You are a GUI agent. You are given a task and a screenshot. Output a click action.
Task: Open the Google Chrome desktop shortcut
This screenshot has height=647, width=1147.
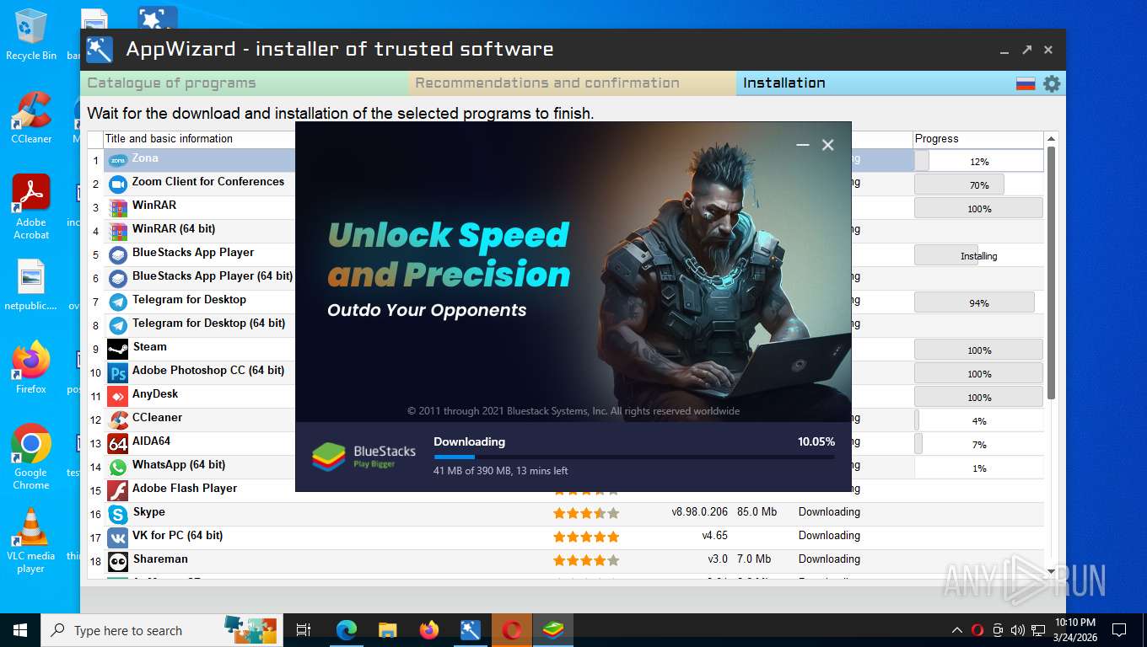pos(31,457)
